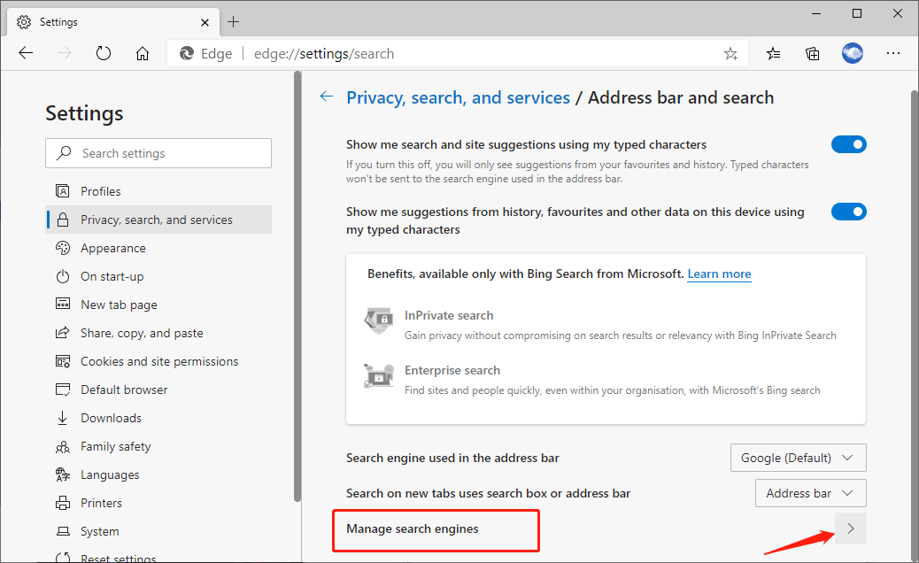Click the Home icon in toolbar
The image size is (919, 563).
[143, 53]
